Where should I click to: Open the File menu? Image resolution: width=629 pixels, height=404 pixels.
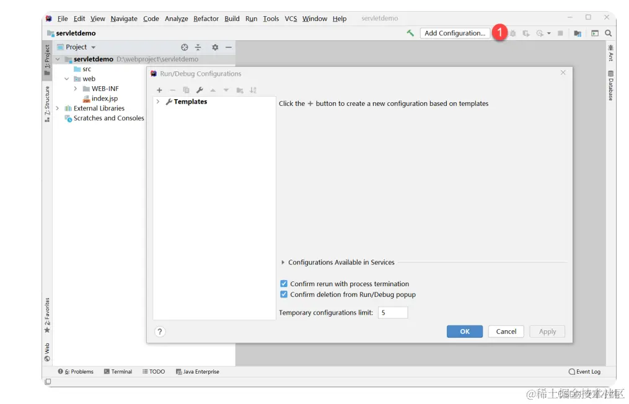click(x=63, y=19)
